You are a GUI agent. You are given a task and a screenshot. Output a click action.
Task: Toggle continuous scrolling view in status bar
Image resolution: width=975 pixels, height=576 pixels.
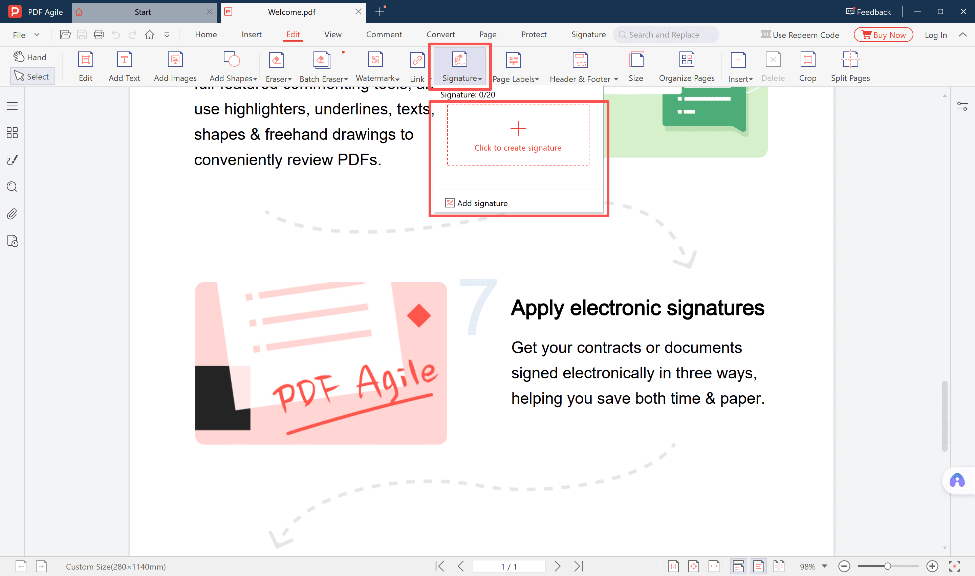(x=738, y=567)
